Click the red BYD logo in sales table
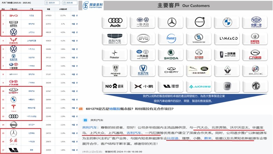 coord(13,15)
